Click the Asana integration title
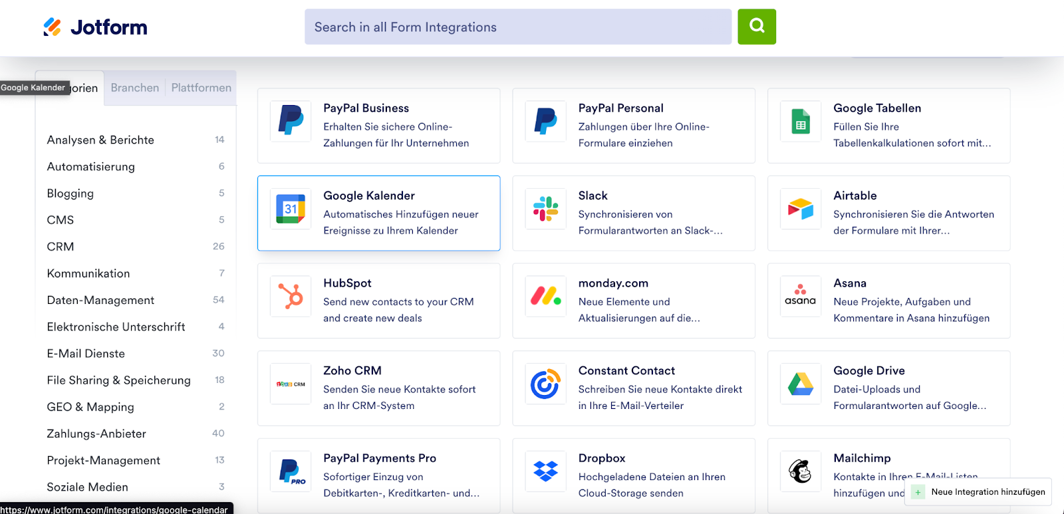This screenshot has height=514, width=1064. click(x=850, y=283)
